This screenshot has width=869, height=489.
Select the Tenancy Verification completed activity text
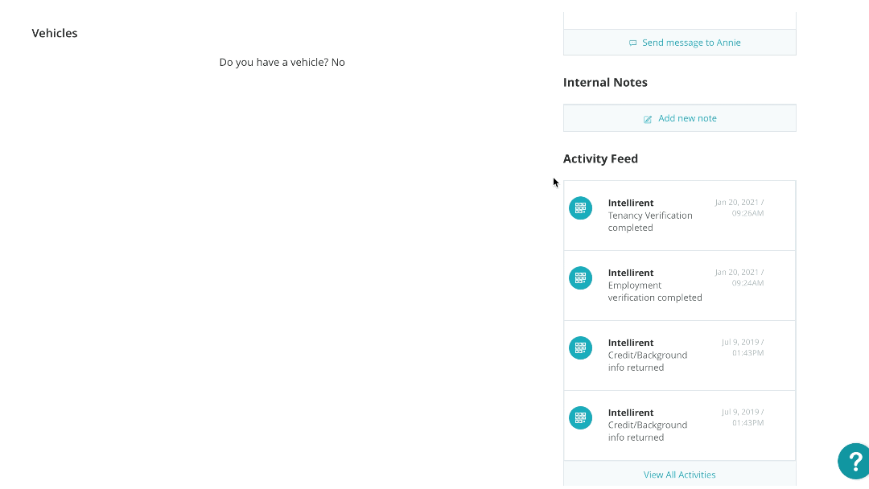[649, 221]
